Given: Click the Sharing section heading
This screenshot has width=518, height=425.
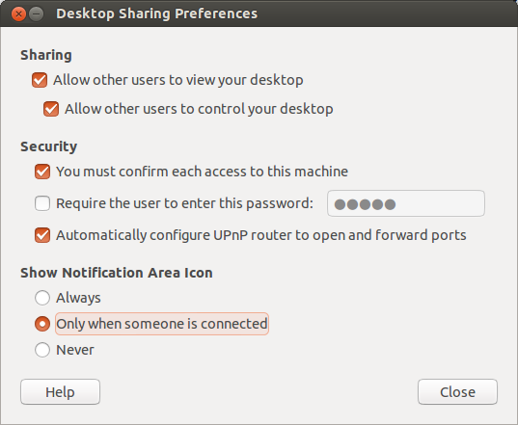Looking at the screenshot, I should 46,55.
